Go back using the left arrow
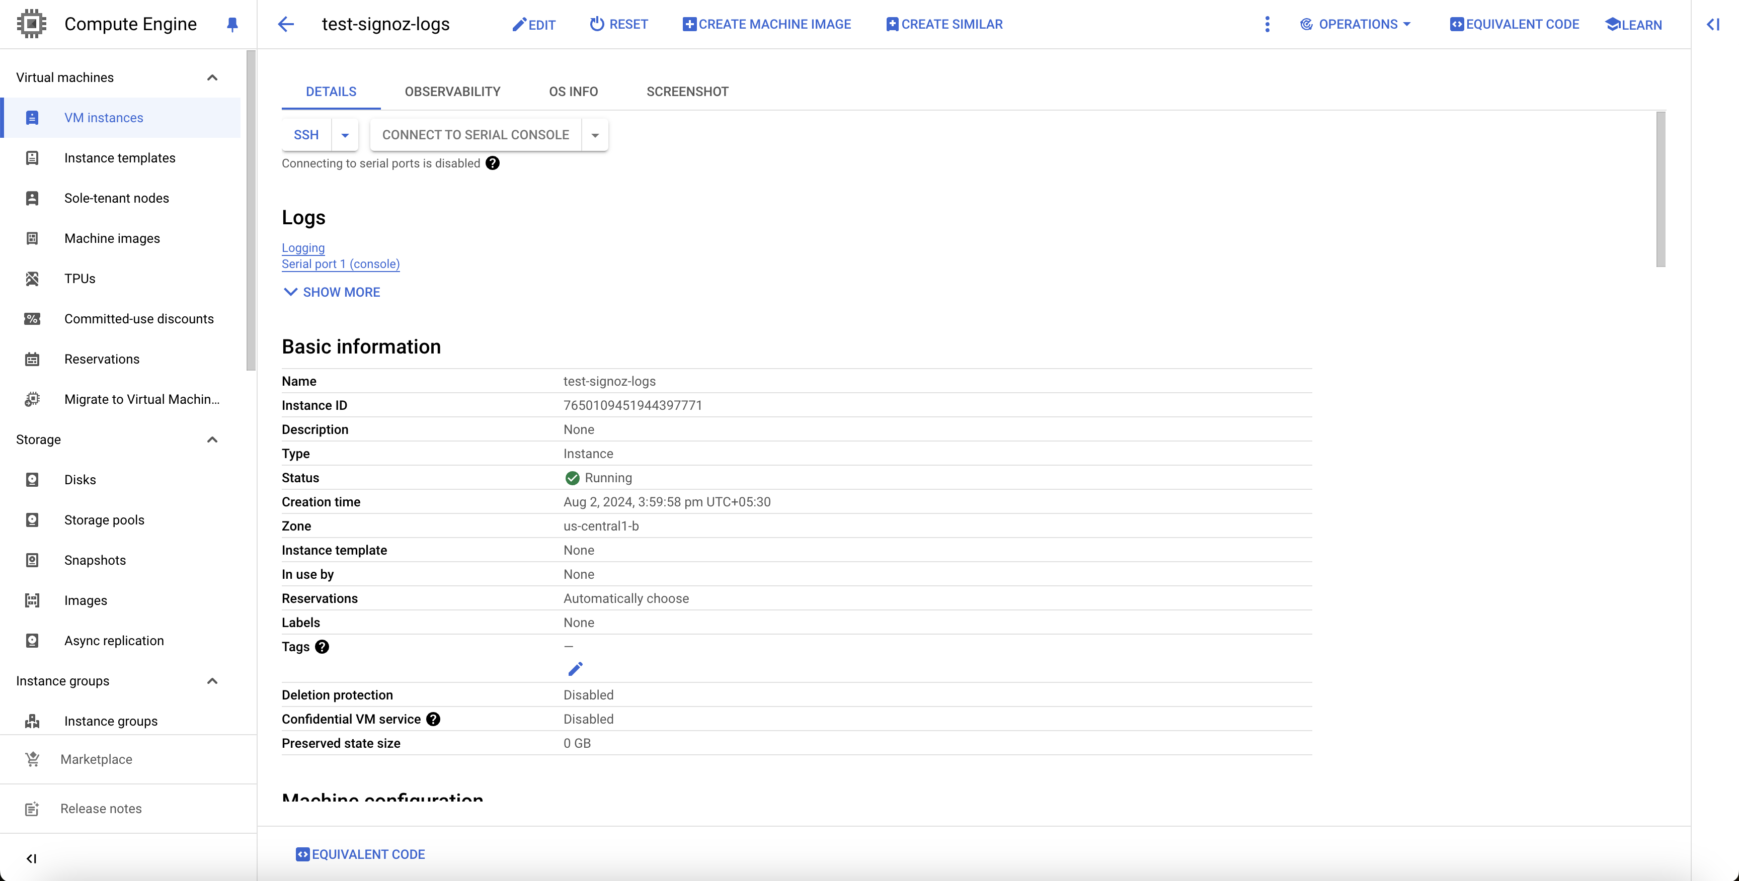1739x881 pixels. pyautogui.click(x=286, y=24)
